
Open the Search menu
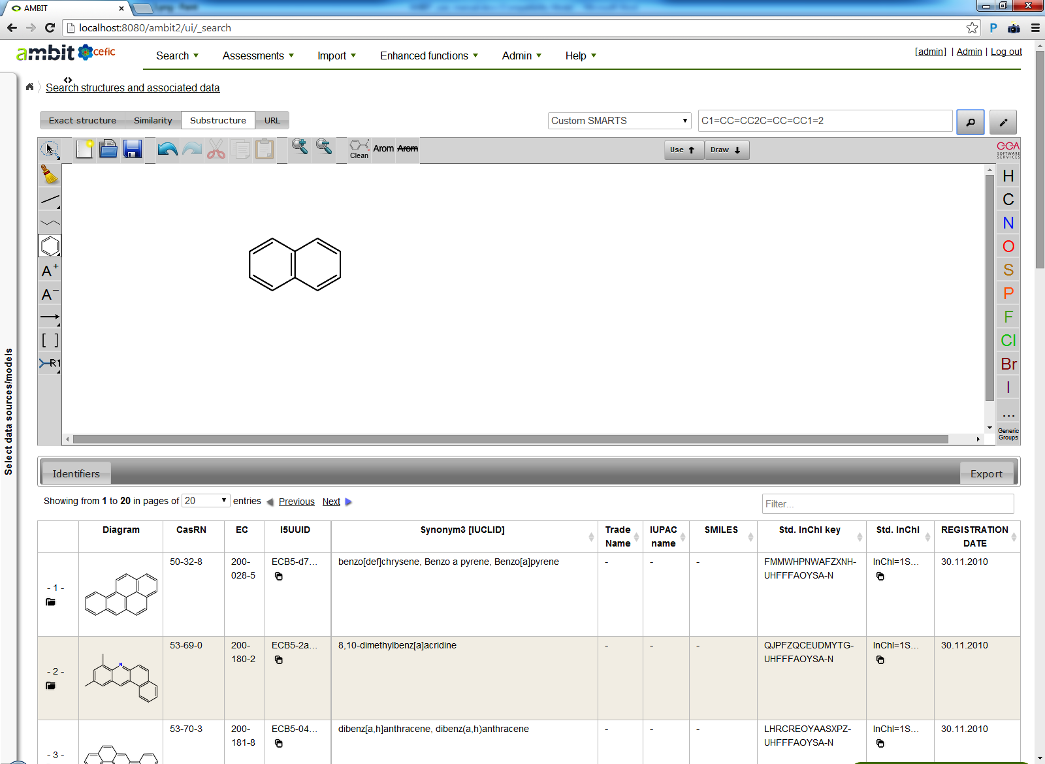tap(177, 56)
